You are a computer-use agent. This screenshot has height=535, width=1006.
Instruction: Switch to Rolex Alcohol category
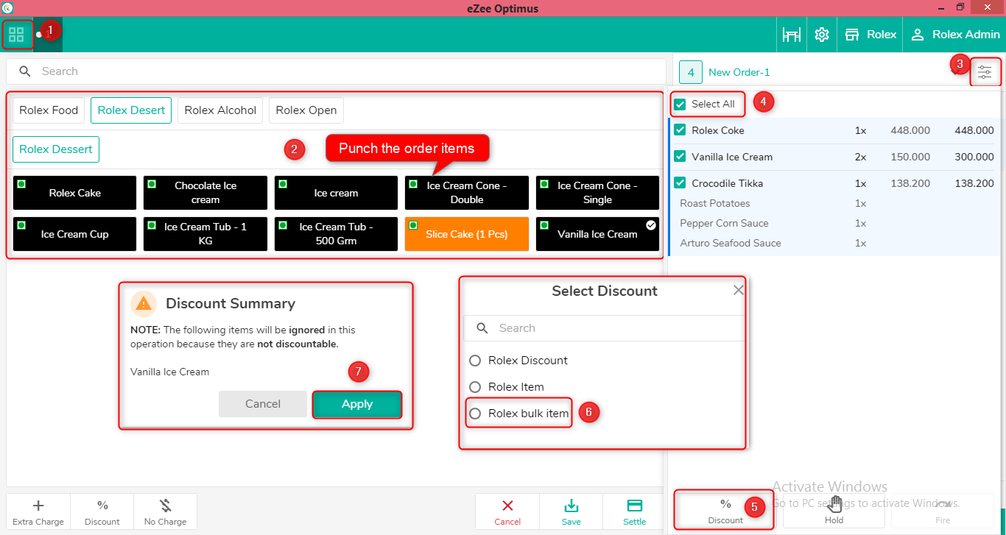tap(220, 110)
